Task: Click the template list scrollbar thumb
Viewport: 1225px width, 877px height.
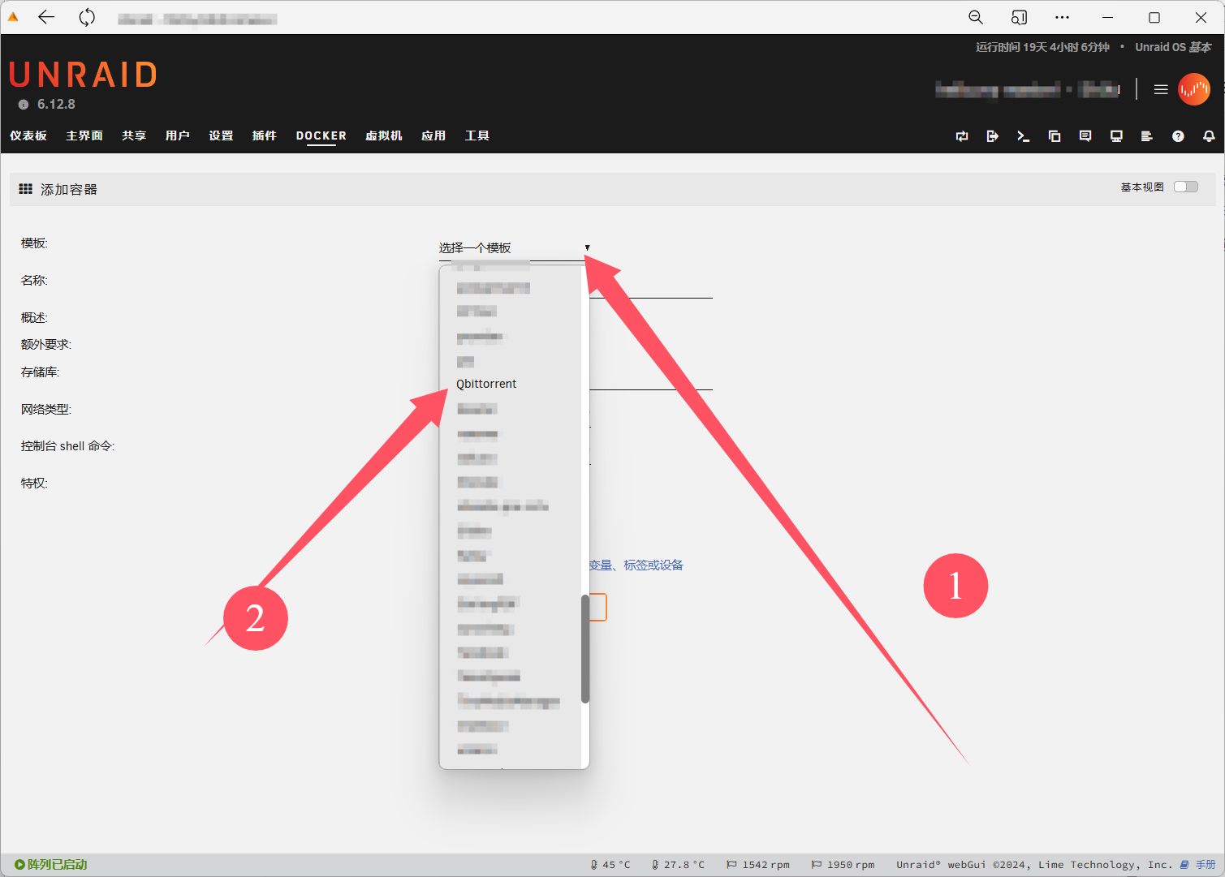Action: coord(584,648)
